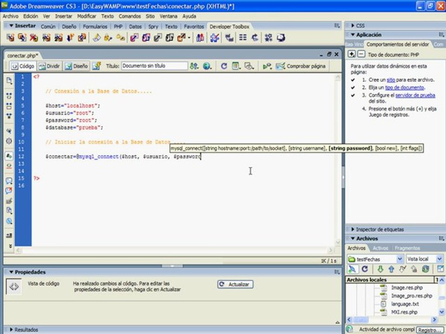This screenshot has height=334, width=446.
Task: Open the Ventana menu
Action: tap(168, 16)
